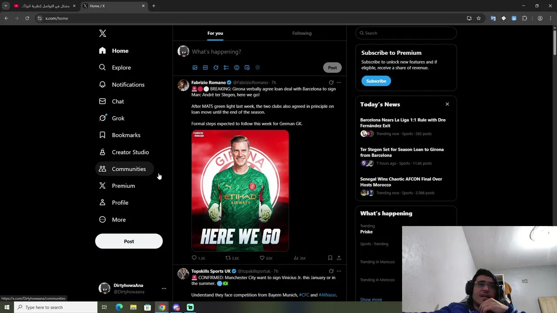Open more options on Fabrizio Romano post

coord(339,83)
